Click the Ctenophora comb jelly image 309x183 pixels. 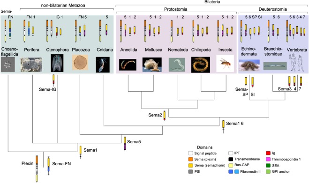[57, 63]
